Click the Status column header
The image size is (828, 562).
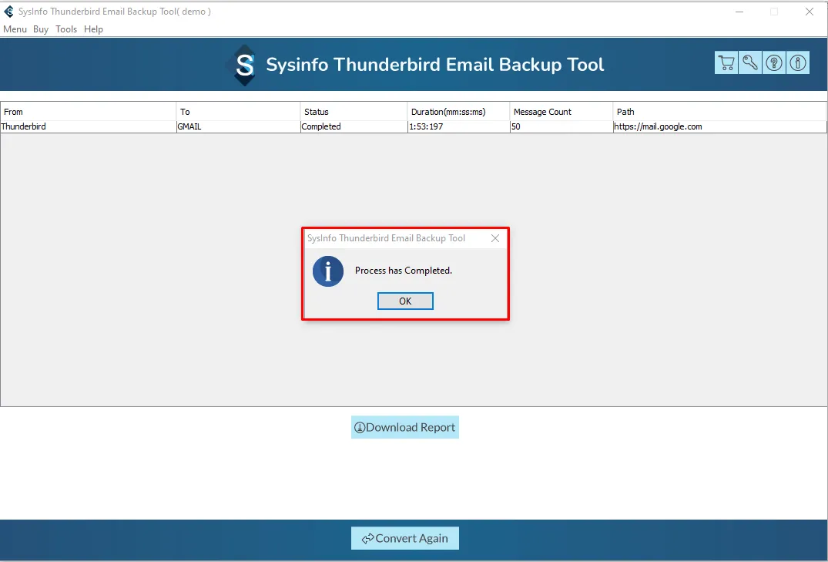354,112
